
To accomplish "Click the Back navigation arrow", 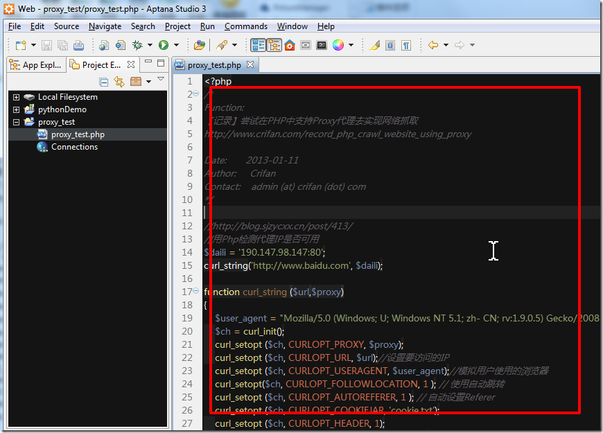I will [x=433, y=45].
